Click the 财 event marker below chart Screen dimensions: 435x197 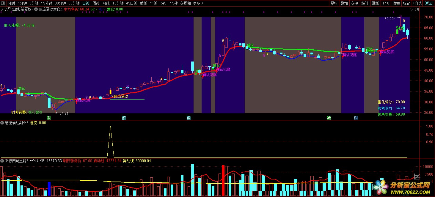[x=356, y=118]
